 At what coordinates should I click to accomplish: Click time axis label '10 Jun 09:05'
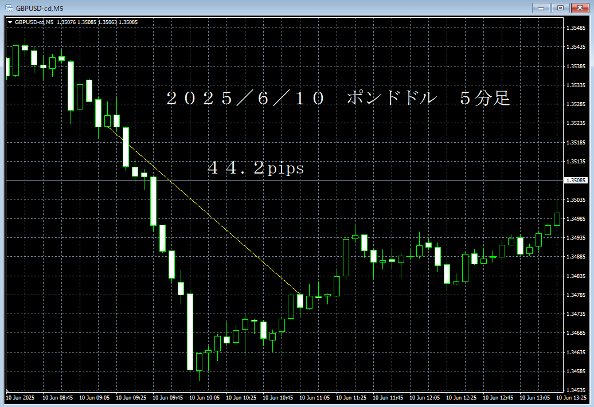click(x=95, y=398)
